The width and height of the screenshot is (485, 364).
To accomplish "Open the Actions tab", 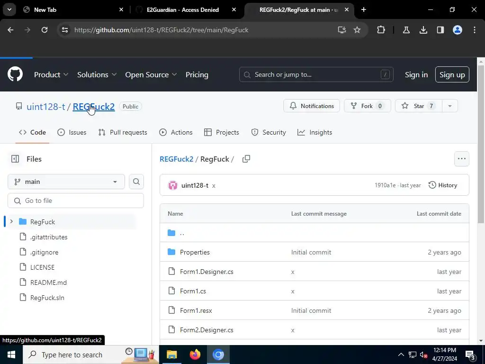I will pyautogui.click(x=176, y=133).
